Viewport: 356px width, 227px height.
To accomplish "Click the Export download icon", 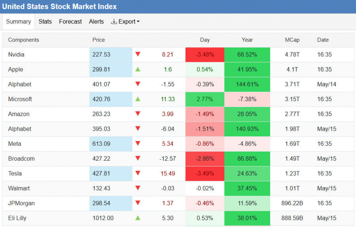I will coord(114,22).
